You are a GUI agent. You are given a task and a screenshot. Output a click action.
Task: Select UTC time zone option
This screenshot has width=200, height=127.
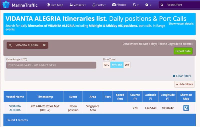point(107,65)
